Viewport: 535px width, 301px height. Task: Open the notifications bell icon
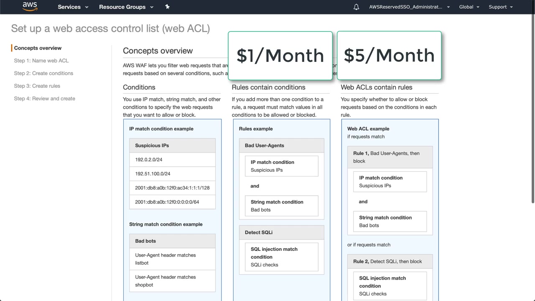click(x=356, y=7)
